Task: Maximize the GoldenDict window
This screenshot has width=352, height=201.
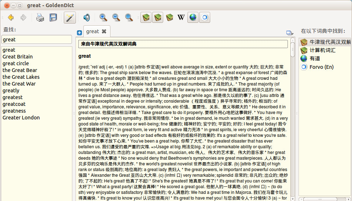Action: pos(20,5)
